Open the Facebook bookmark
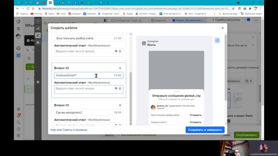The image size is (278, 156). (x=89, y=13)
